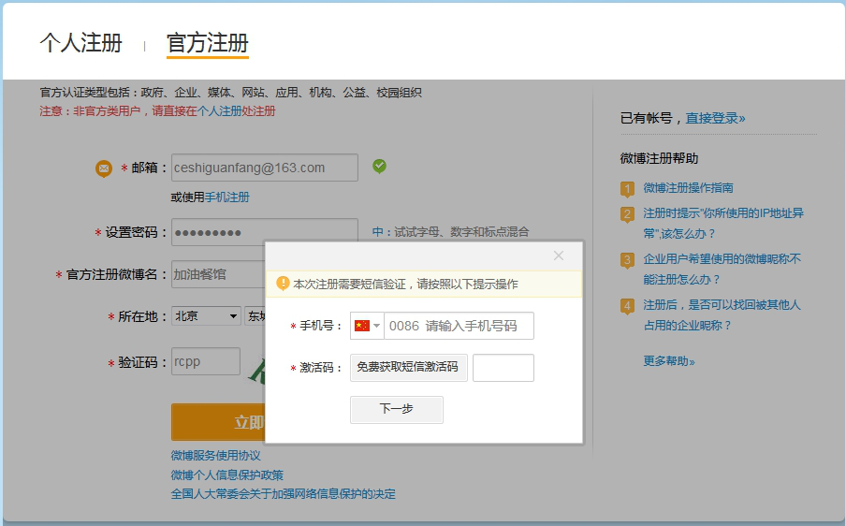Click the green checkmark beside email
The height and width of the screenshot is (526, 846).
pyautogui.click(x=379, y=167)
